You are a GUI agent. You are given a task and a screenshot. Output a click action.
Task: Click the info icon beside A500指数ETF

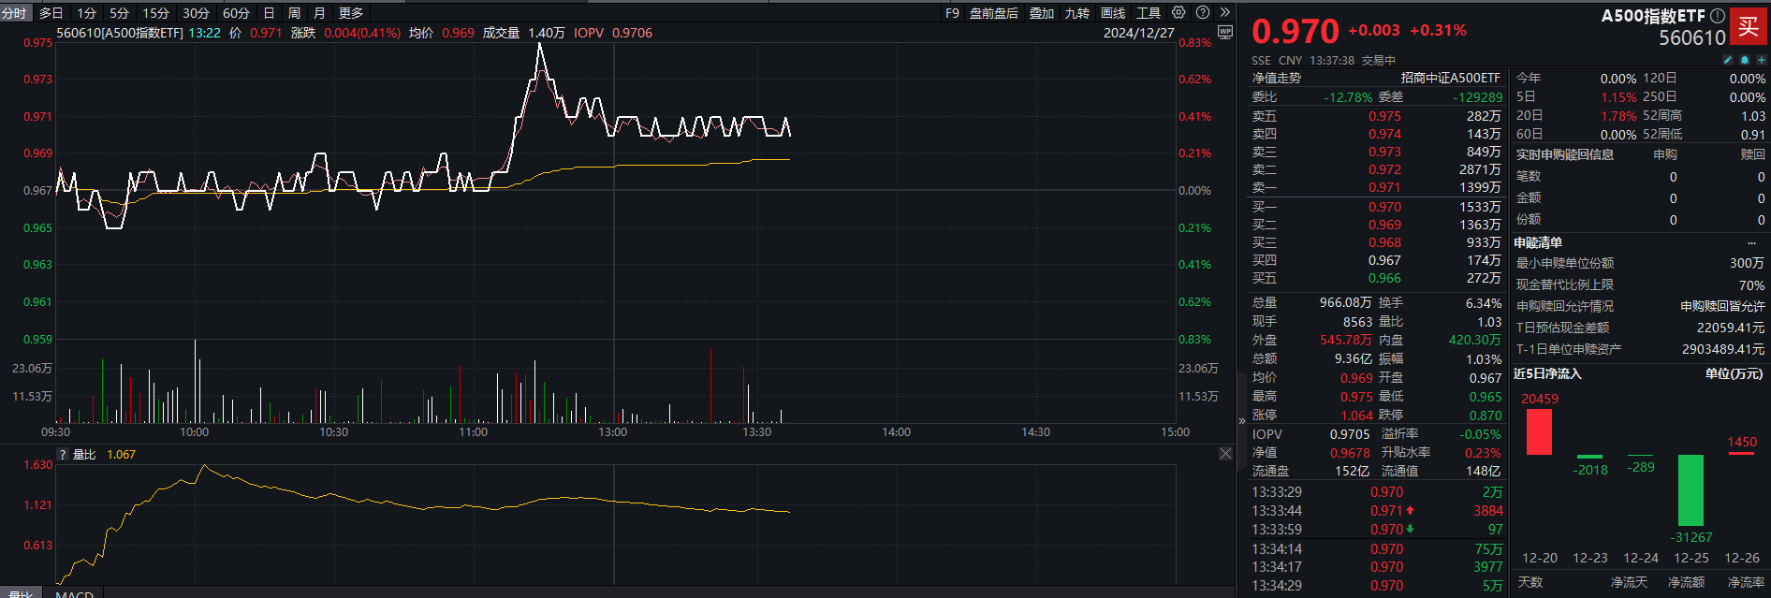click(1717, 16)
